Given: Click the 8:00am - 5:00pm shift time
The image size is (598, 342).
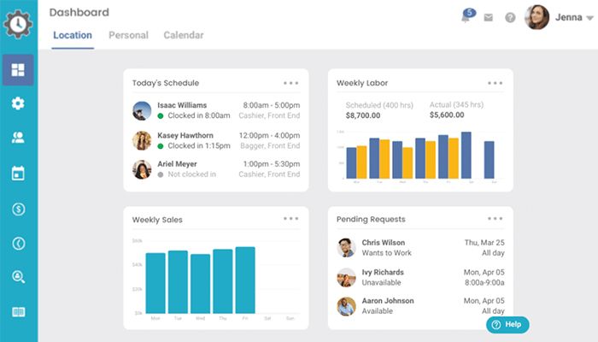Looking at the screenshot, I should pyautogui.click(x=271, y=105).
